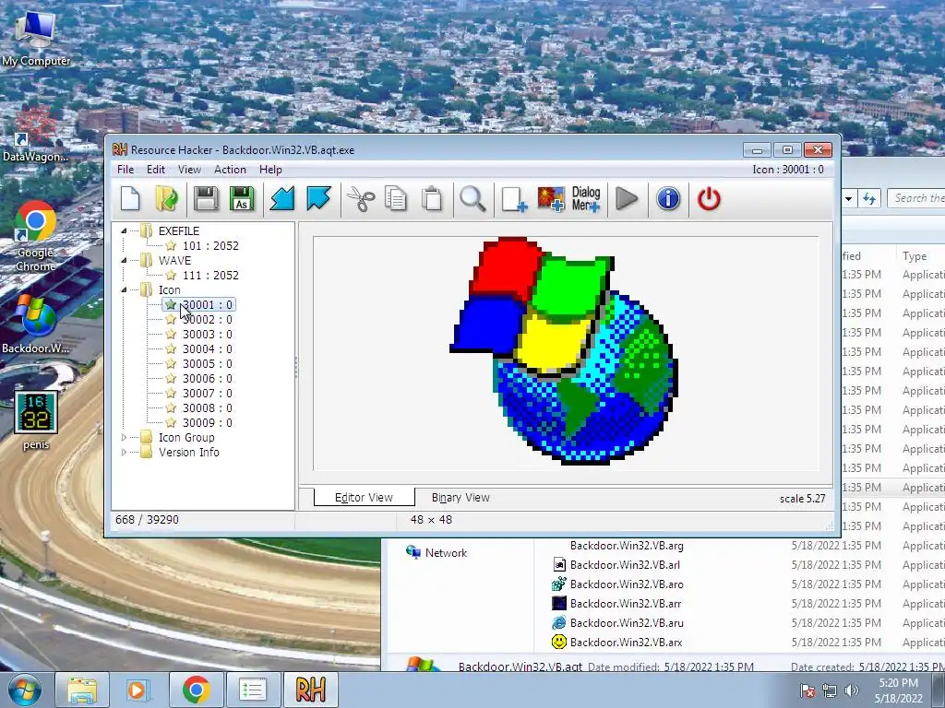Cut with the scissors toolbar icon
Viewport: 945px width, 708px height.
click(x=361, y=199)
